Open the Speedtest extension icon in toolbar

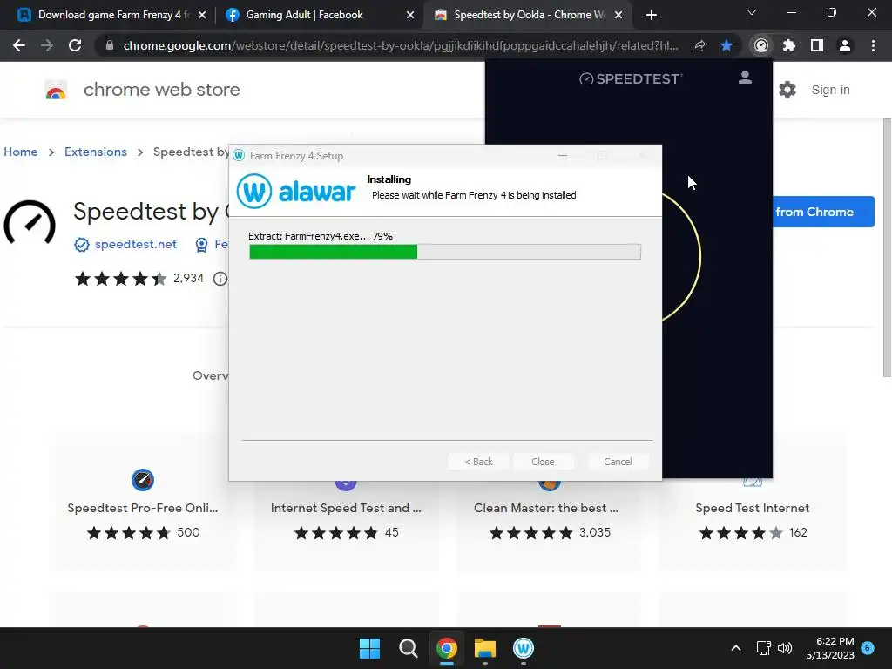point(761,45)
